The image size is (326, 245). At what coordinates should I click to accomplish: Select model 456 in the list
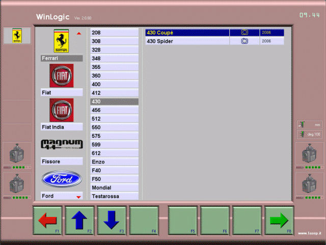pos(114,110)
